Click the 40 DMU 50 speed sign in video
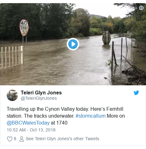This screenshot has width=146, height=149. pos(24,28)
